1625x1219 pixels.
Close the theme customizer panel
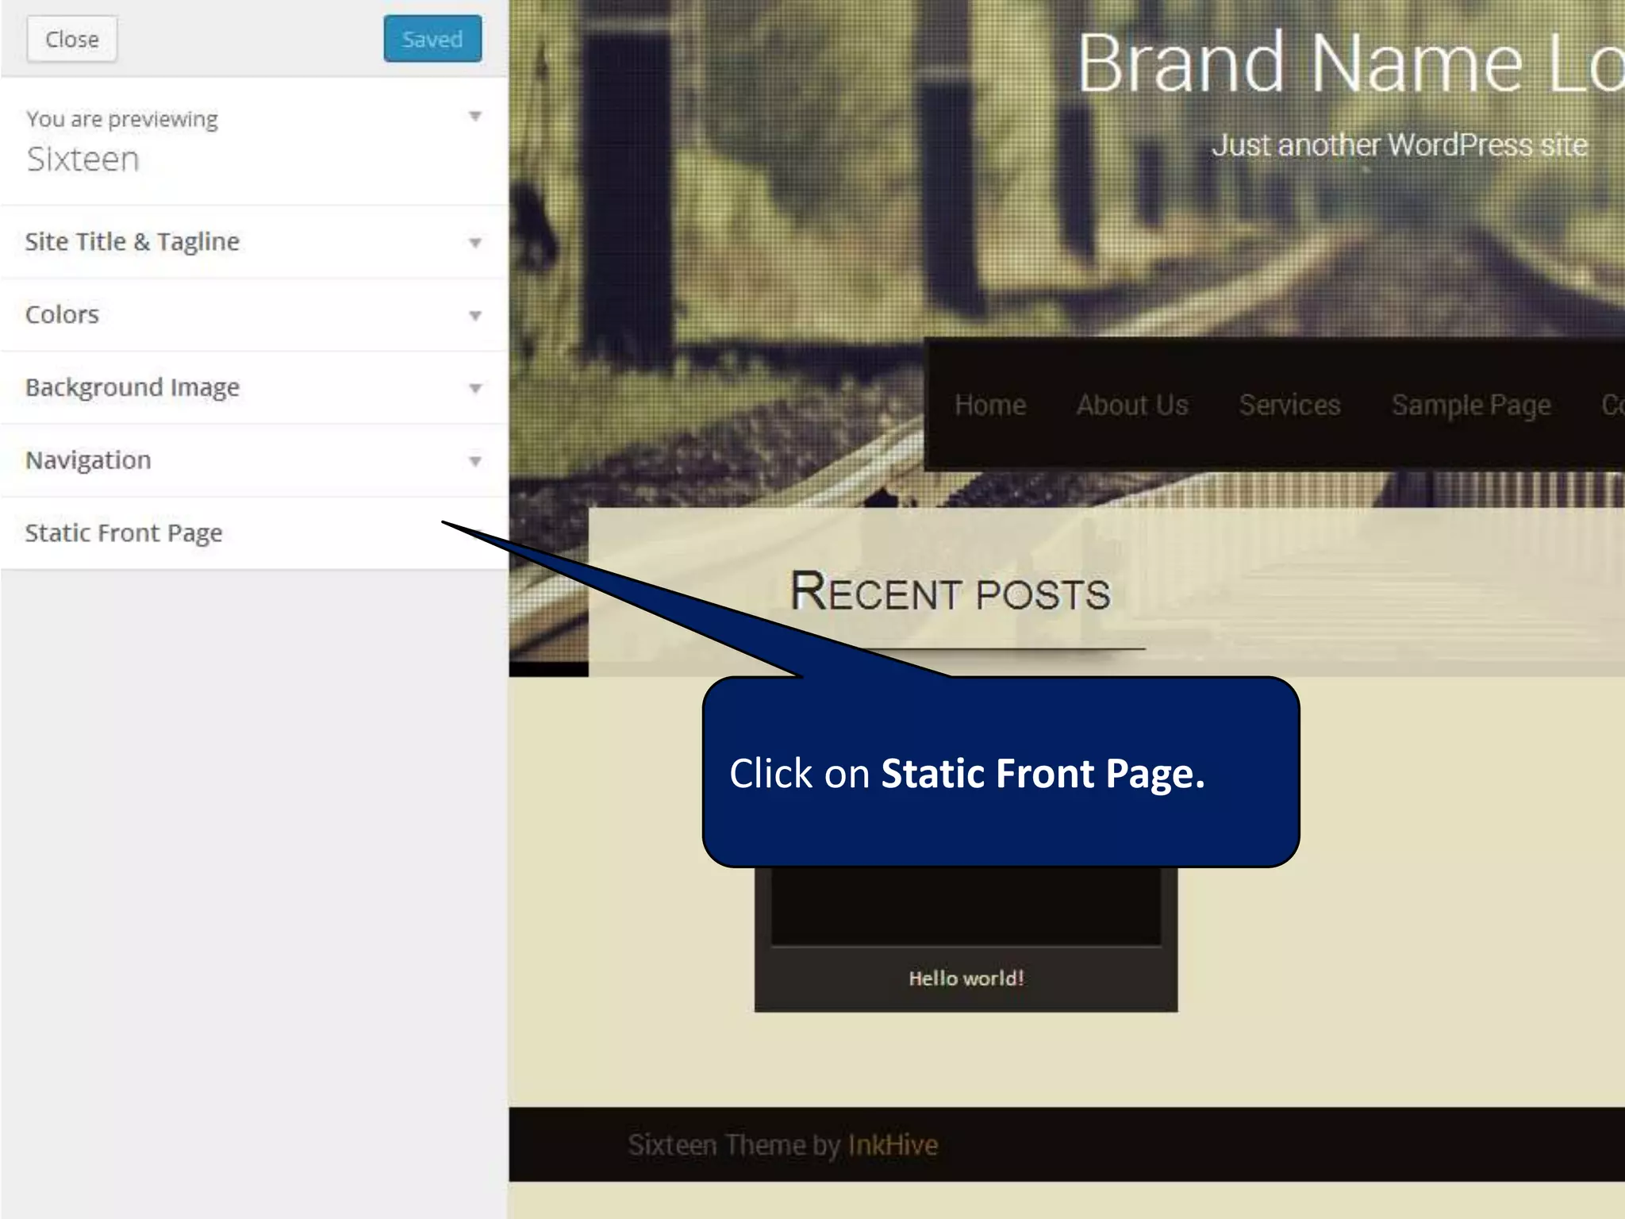tap(72, 39)
